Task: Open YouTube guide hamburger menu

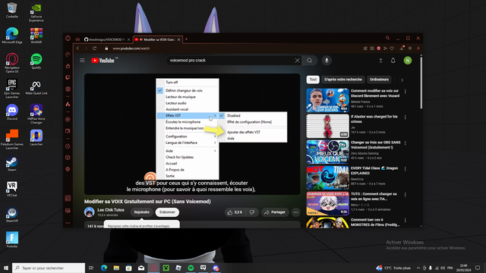Action: (82, 61)
